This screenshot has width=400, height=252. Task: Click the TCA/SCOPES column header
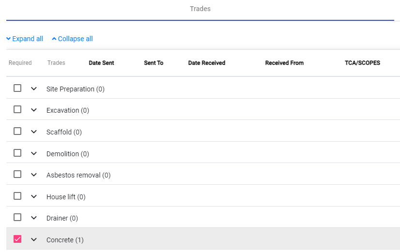362,63
